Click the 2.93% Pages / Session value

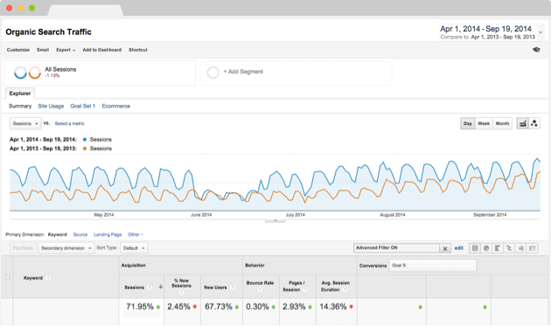click(x=294, y=307)
